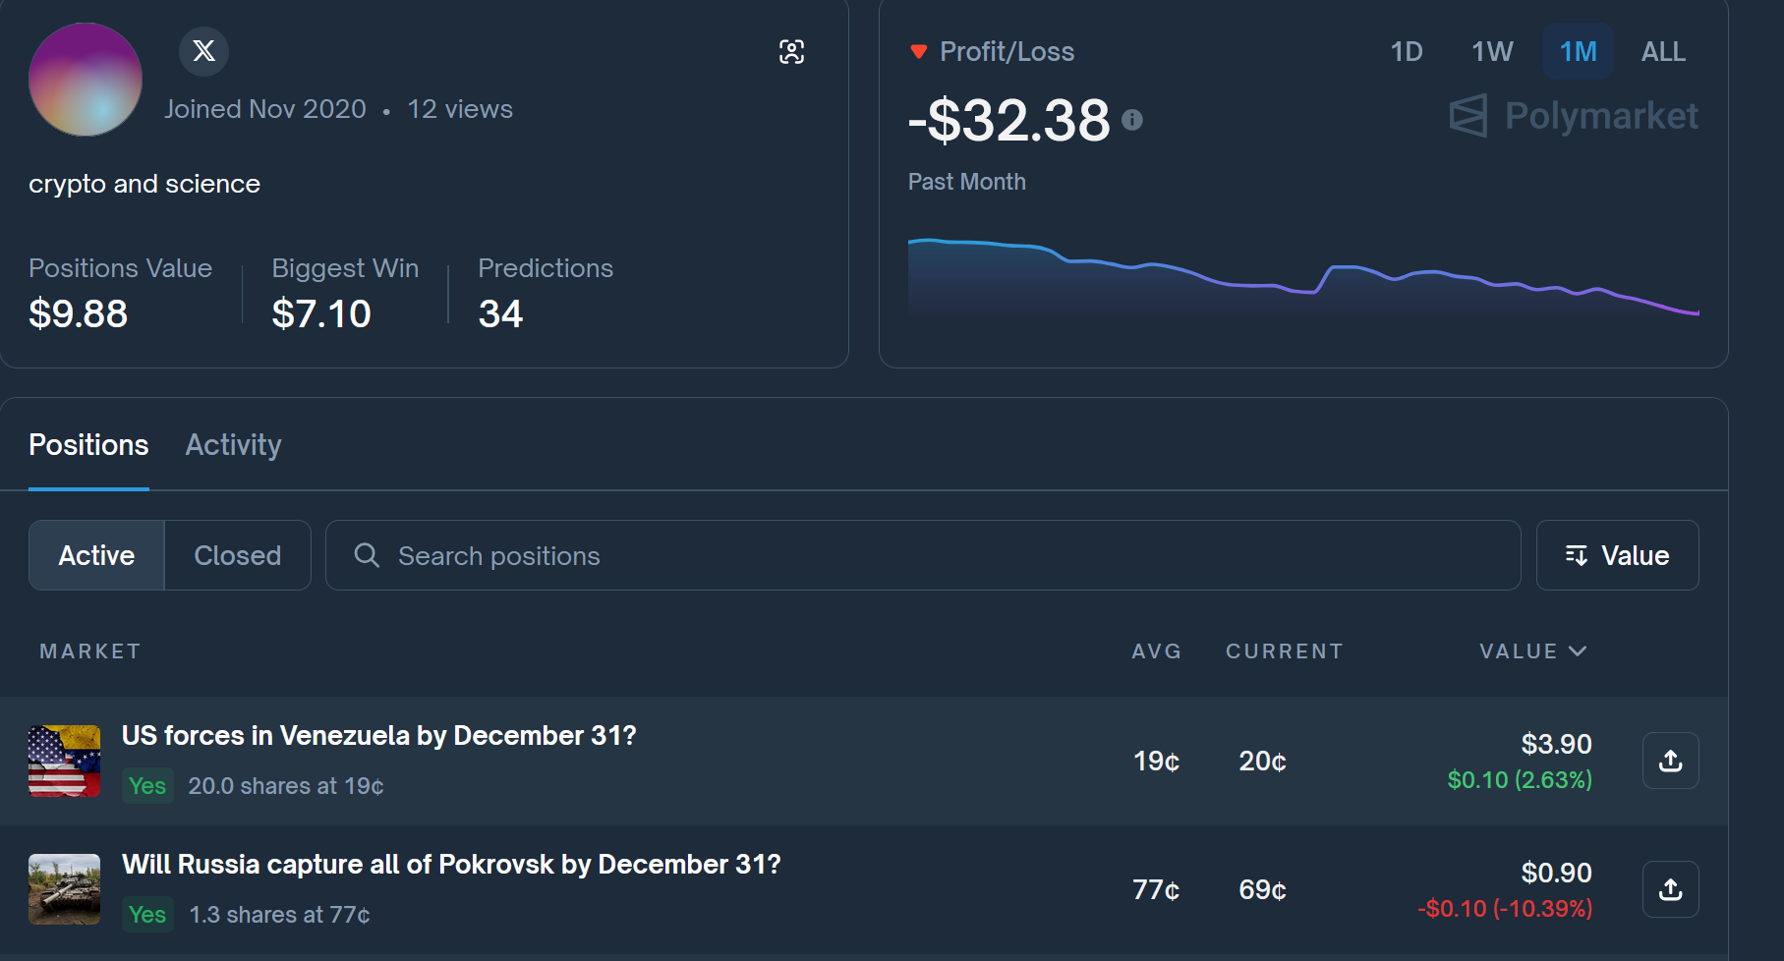Click the 'crypto and science' bio text
1784x961 pixels.
tap(144, 184)
